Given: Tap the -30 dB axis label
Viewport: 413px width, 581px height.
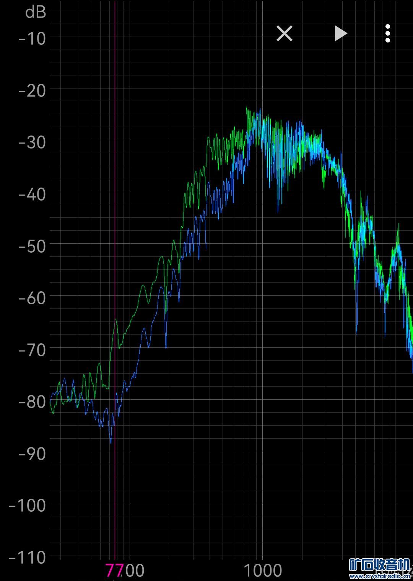Looking at the screenshot, I should tap(32, 142).
